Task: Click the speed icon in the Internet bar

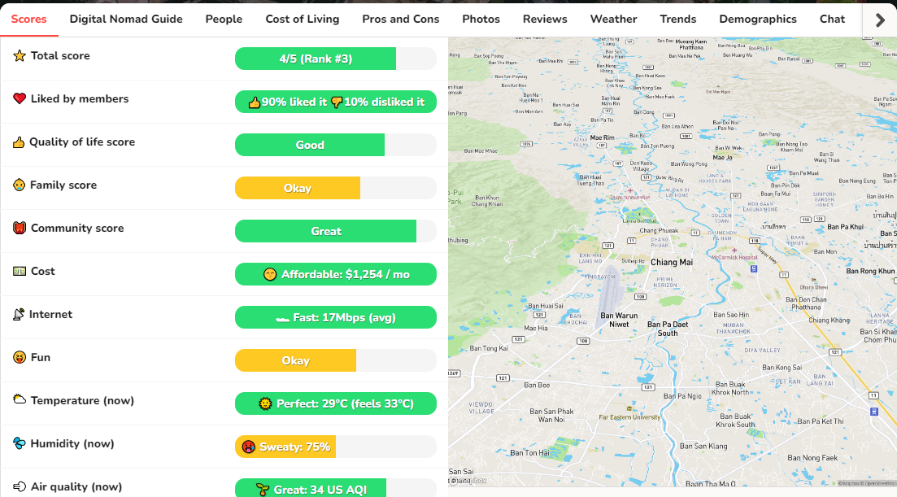Action: (283, 319)
